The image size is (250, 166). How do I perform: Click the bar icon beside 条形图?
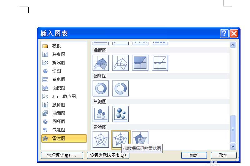pos(45,80)
